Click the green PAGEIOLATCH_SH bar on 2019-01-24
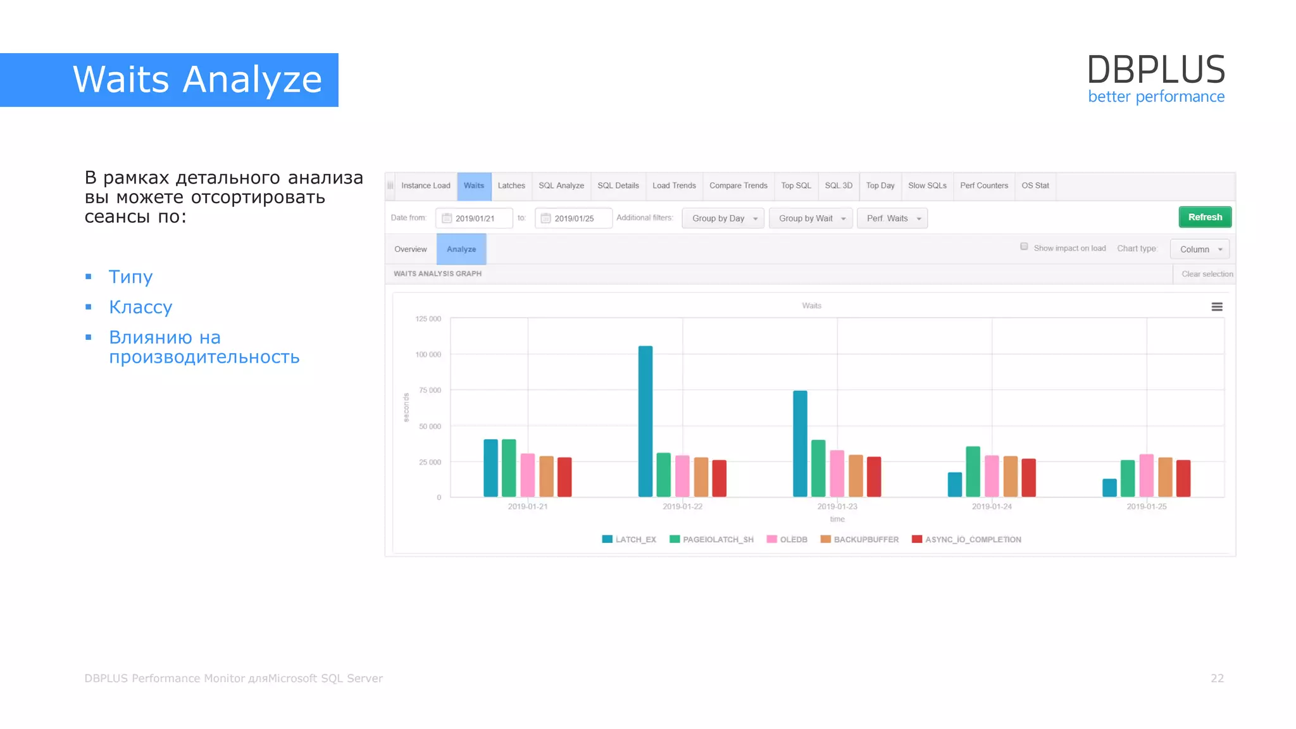This screenshot has height=729, width=1296. [x=973, y=471]
